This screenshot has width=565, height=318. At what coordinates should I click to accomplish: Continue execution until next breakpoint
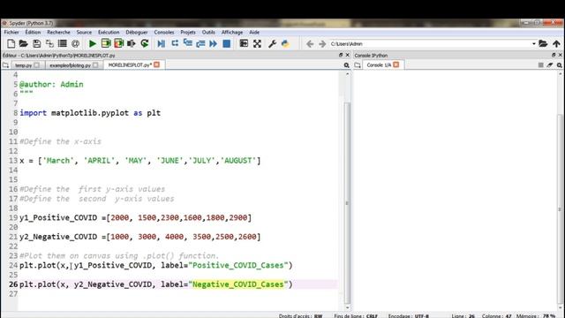point(214,43)
